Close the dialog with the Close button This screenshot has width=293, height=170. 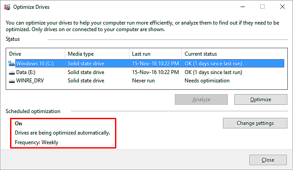click(268, 159)
